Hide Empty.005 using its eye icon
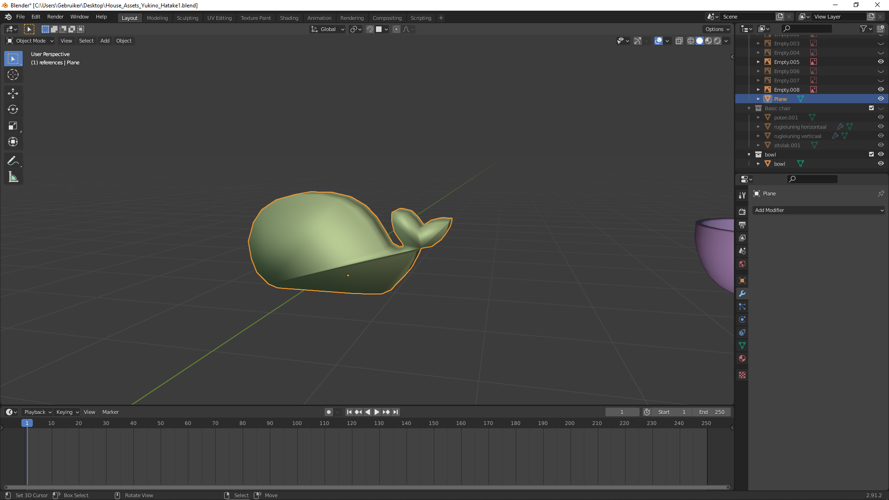889x500 pixels. click(x=881, y=62)
